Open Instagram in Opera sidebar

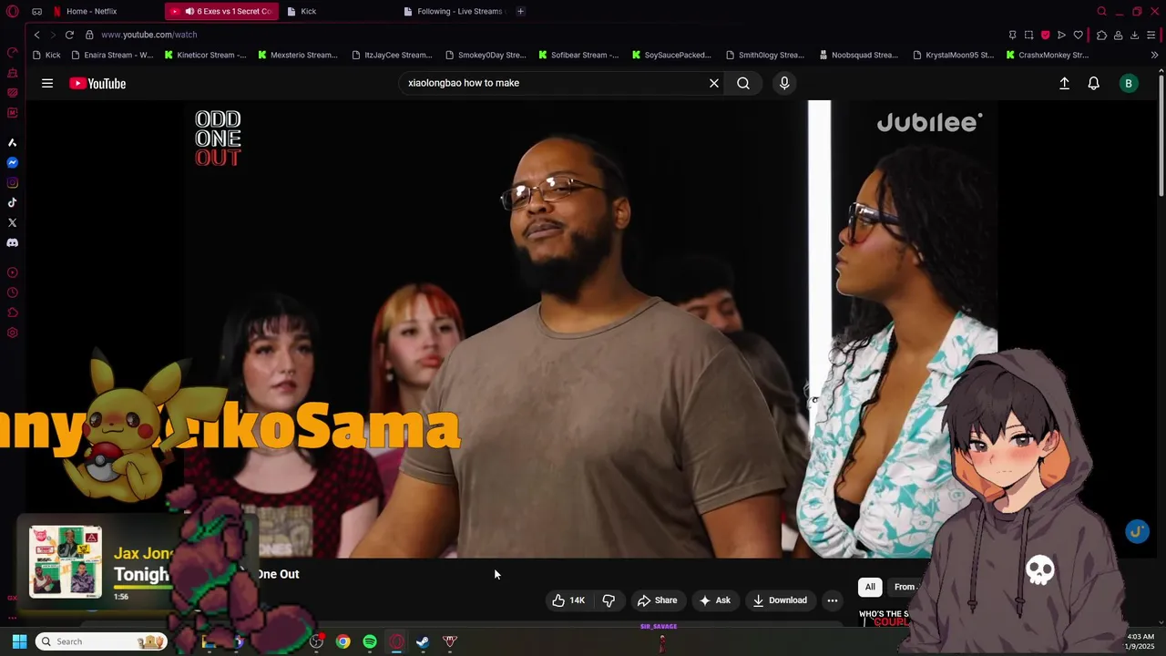13,183
